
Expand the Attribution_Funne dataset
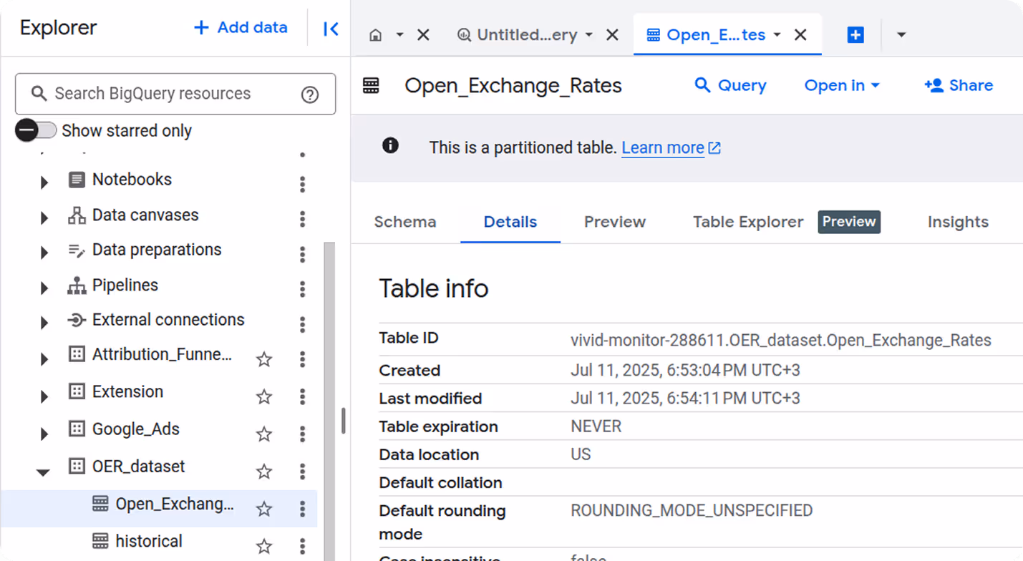pyautogui.click(x=44, y=359)
